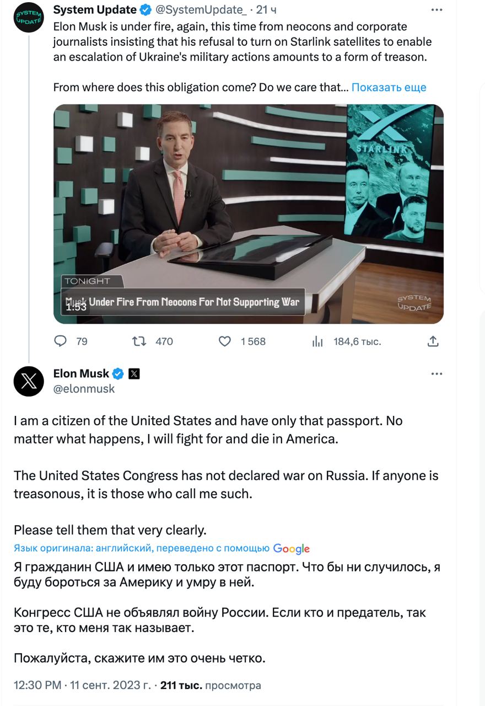Expand the post with 'Показать еще'
Image resolution: width=485 pixels, height=706 pixels.
[x=389, y=87]
